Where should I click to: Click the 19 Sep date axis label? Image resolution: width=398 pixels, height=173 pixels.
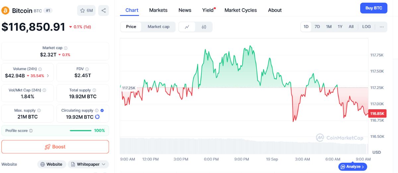272,159
